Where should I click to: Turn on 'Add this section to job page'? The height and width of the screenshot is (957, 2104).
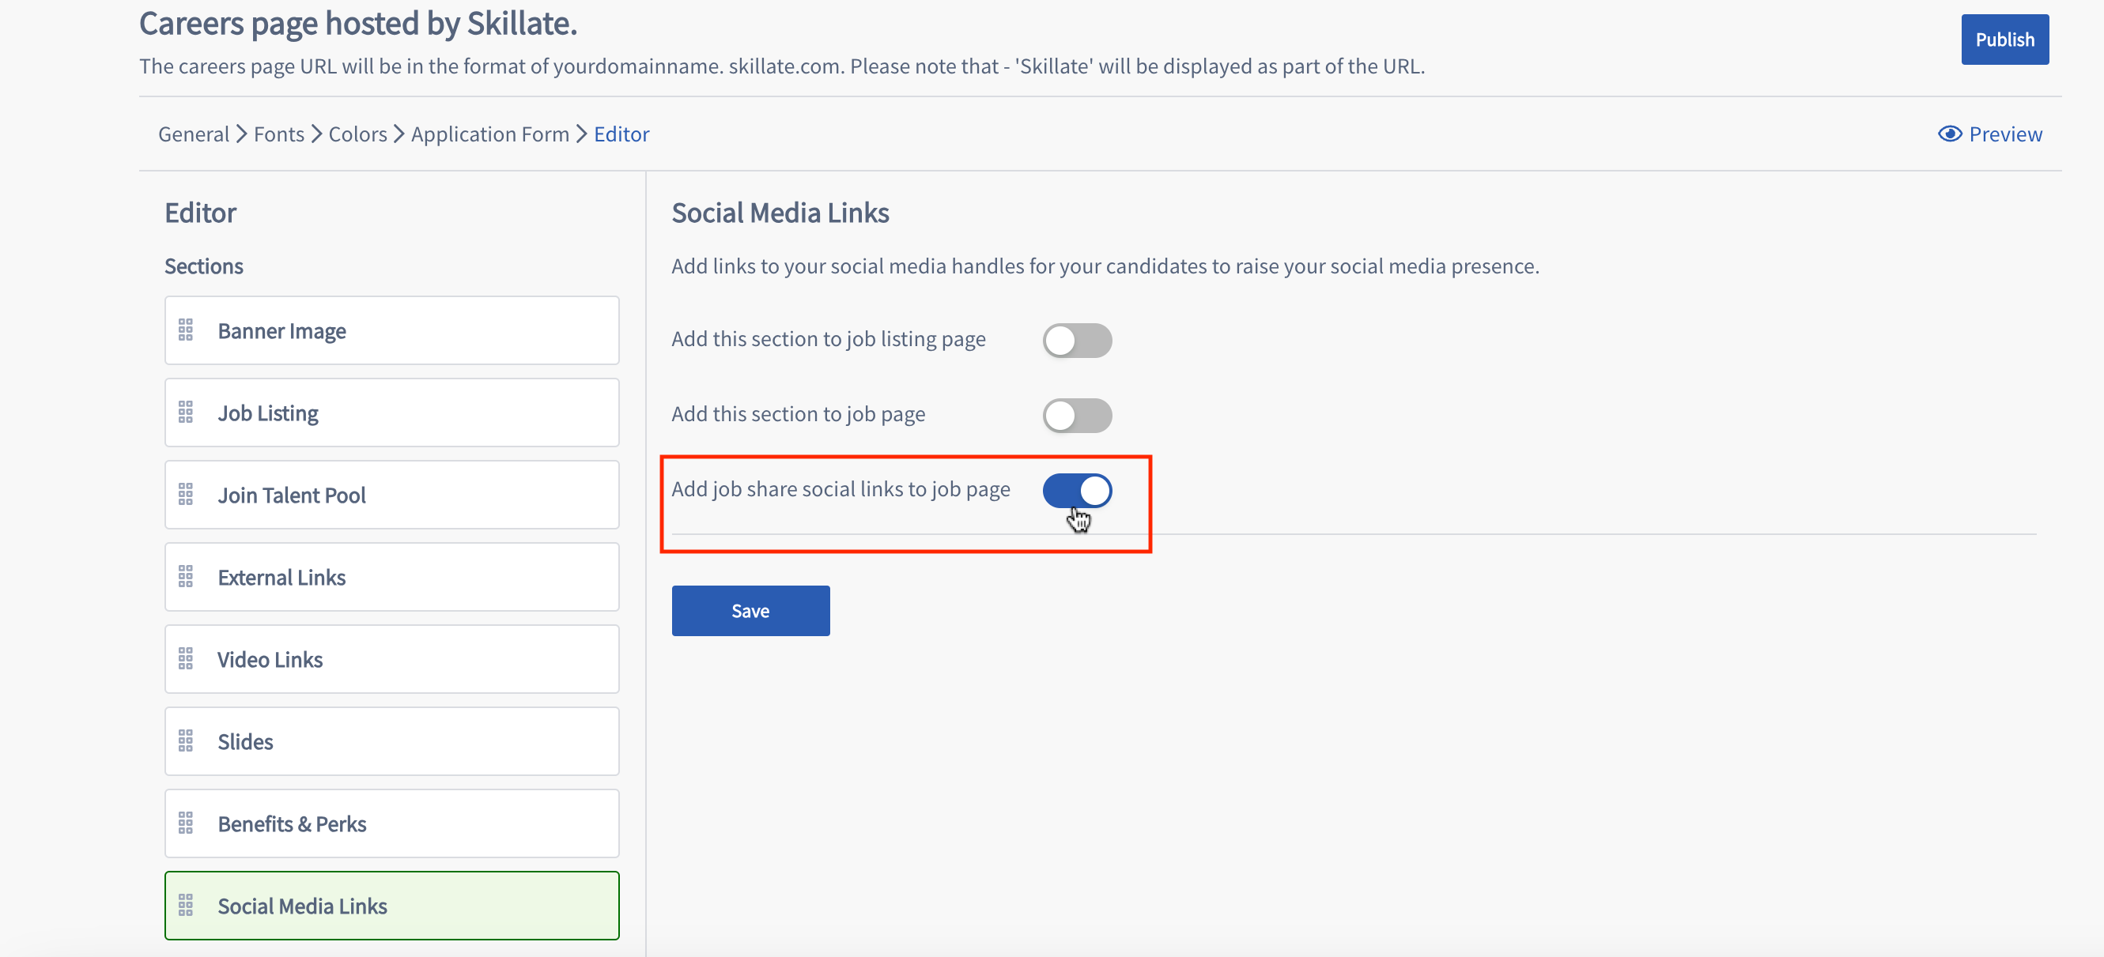[x=1078, y=416]
